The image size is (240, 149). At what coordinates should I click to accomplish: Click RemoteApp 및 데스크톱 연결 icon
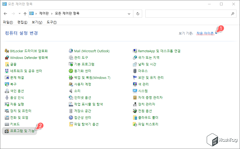(x=135, y=51)
